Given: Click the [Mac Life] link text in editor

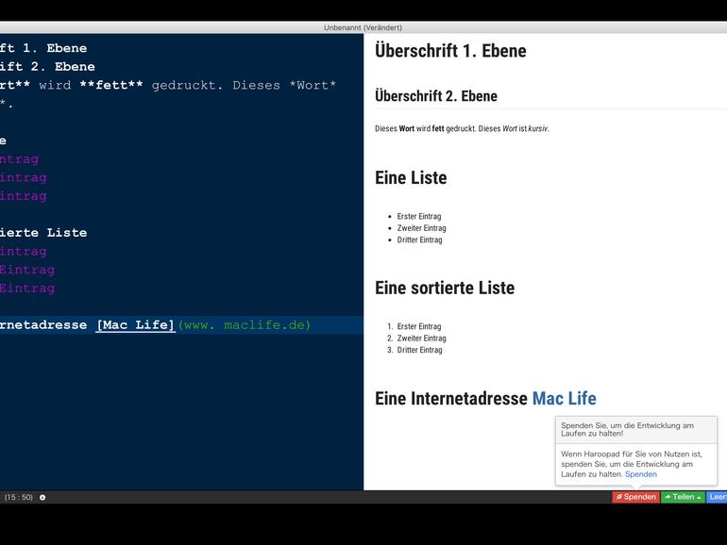Looking at the screenshot, I should [x=135, y=325].
